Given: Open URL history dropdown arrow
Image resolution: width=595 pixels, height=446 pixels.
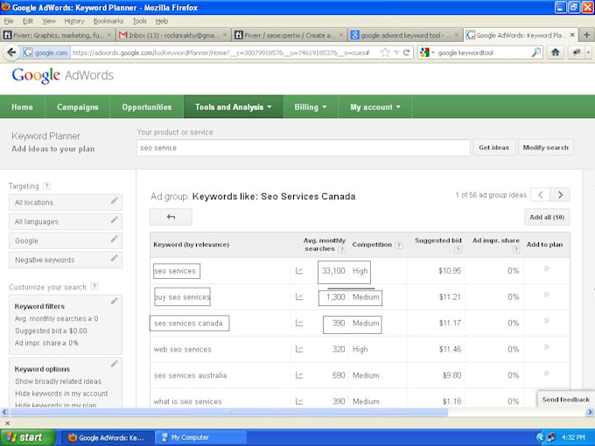Looking at the screenshot, I should coord(396,52).
